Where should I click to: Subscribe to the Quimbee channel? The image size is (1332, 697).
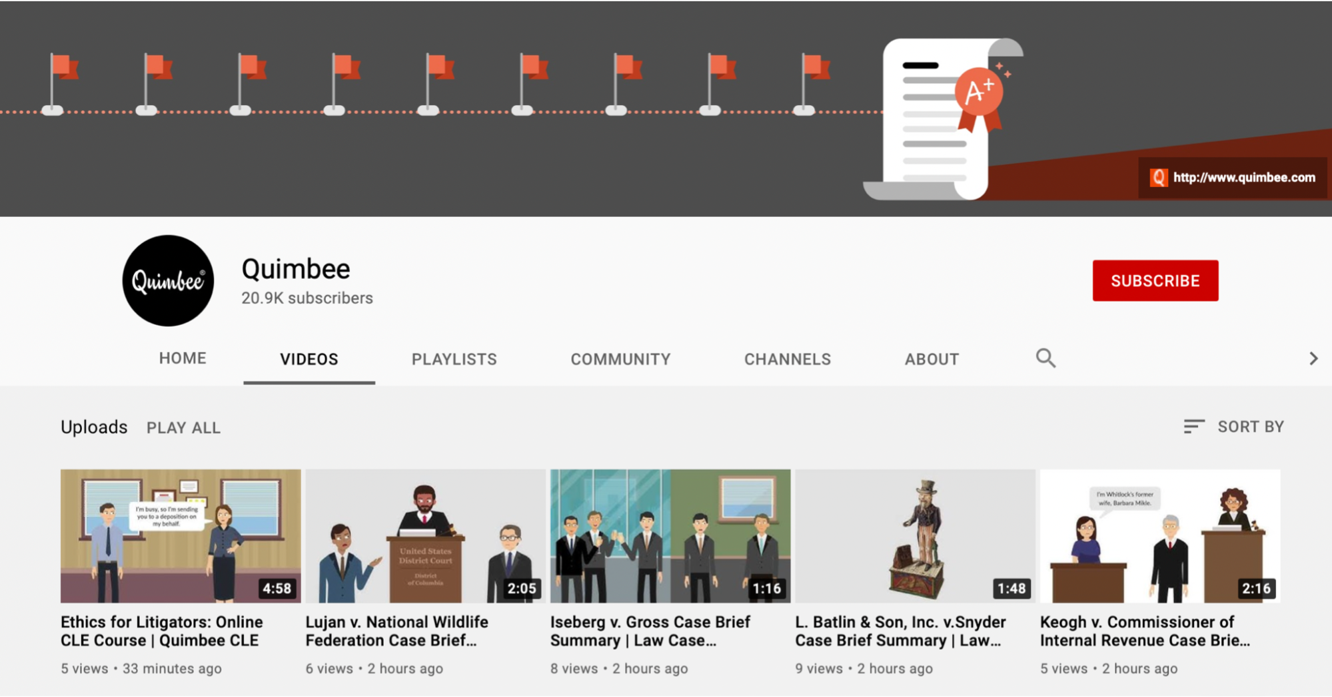tap(1155, 280)
